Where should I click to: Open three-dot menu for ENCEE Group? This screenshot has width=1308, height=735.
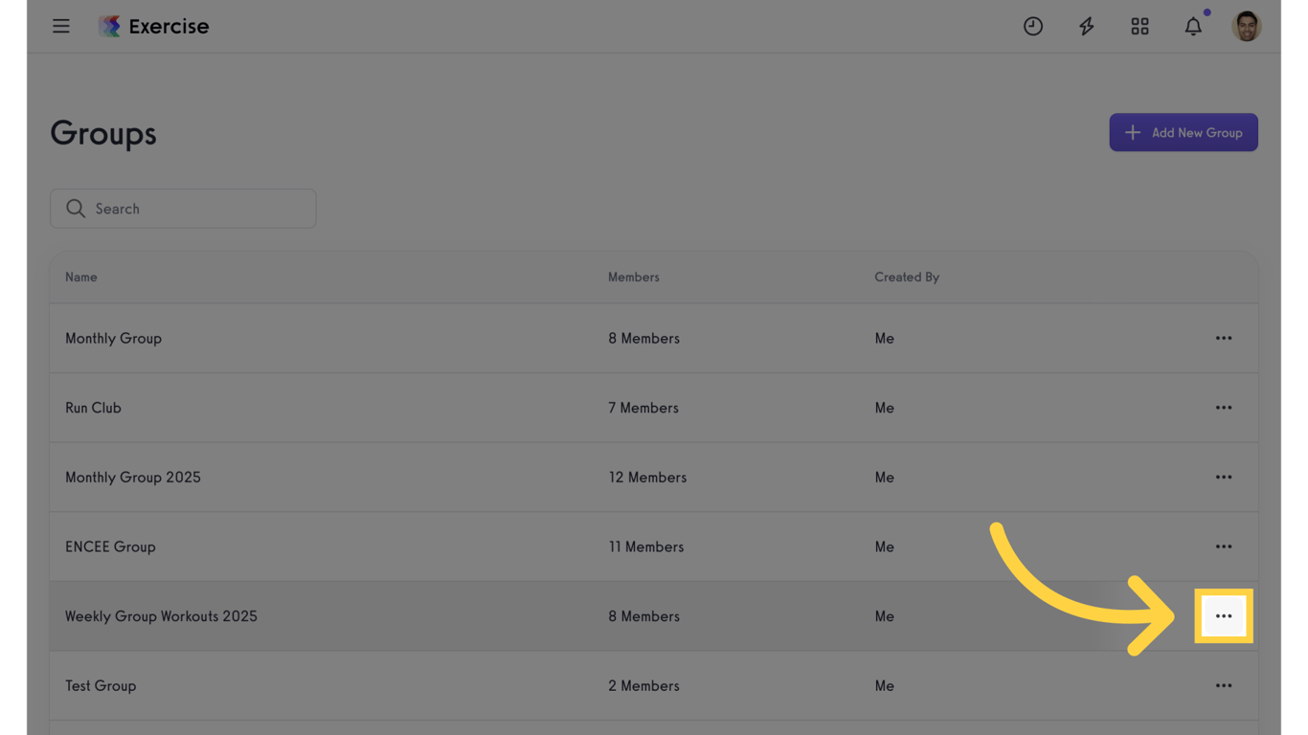[x=1224, y=546]
